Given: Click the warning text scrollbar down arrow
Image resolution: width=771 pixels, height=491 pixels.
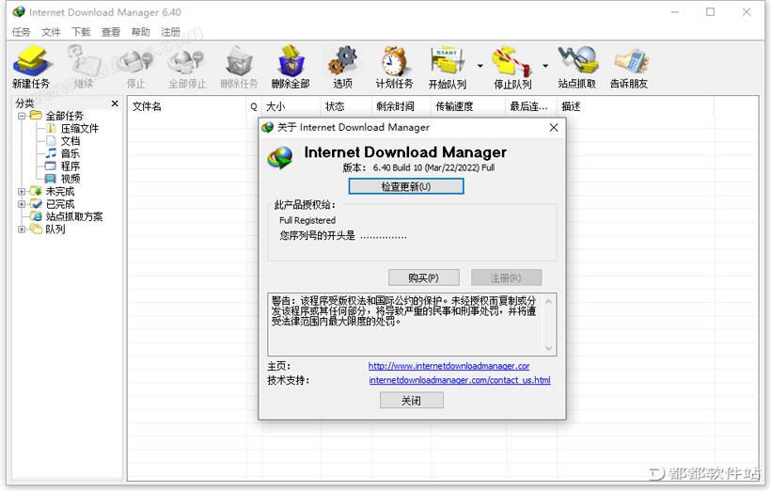Looking at the screenshot, I should point(549,348).
